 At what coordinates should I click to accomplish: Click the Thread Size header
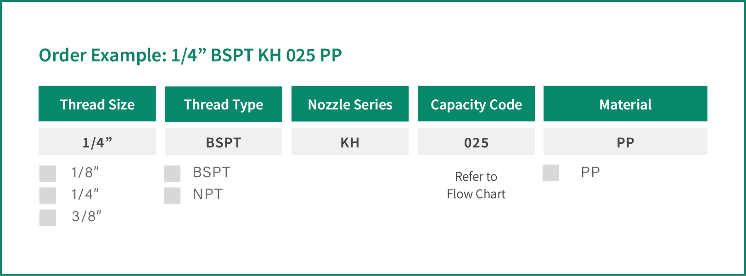click(x=97, y=104)
